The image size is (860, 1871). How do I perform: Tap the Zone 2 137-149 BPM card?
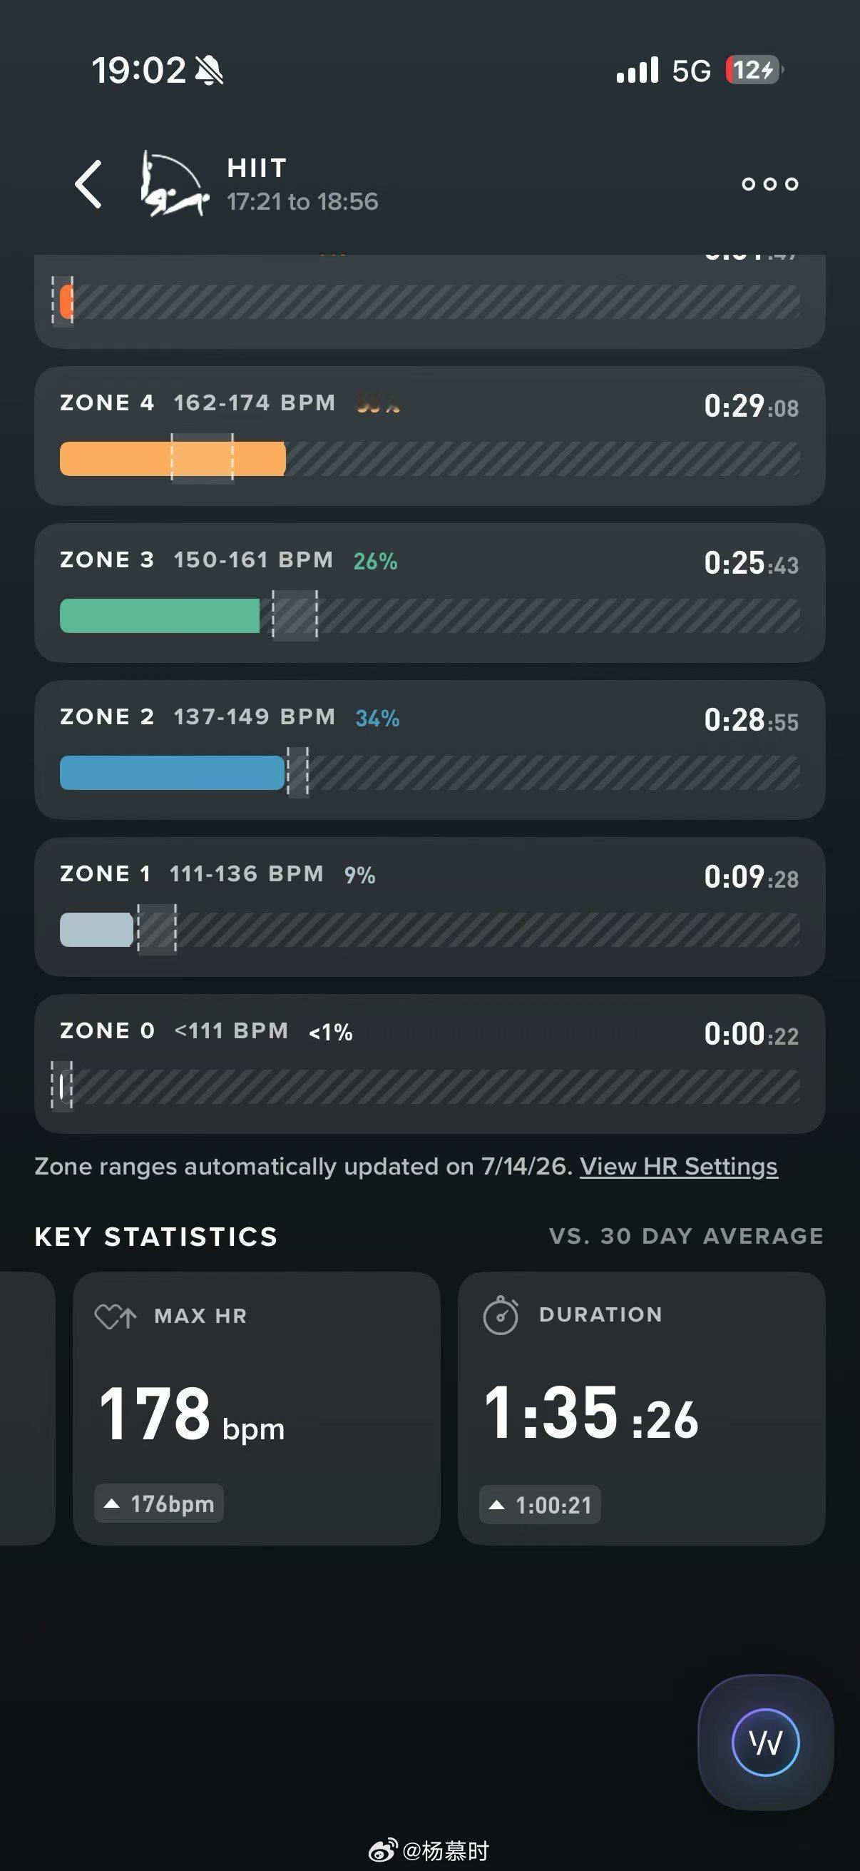[x=429, y=750]
